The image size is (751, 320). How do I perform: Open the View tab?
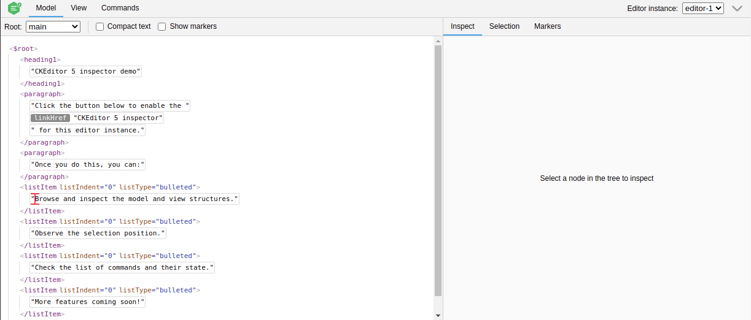[79, 8]
